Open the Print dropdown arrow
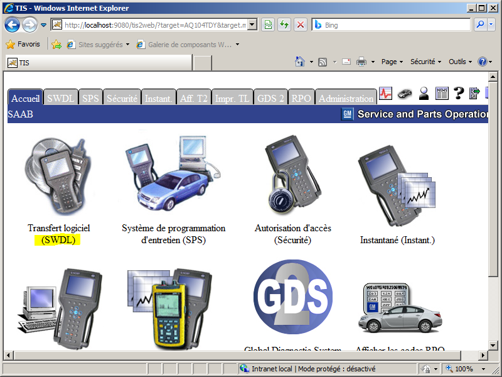This screenshot has width=502, height=377. 373,62
